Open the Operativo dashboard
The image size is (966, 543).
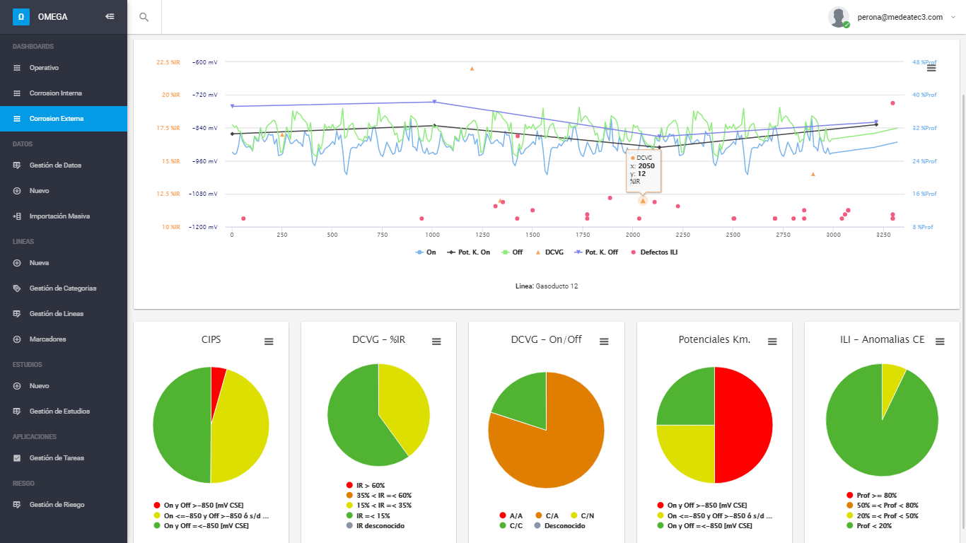pyautogui.click(x=64, y=68)
